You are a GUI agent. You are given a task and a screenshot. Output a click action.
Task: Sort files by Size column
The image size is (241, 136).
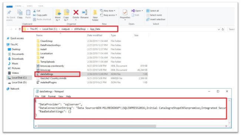pyautogui.click(x=136, y=35)
